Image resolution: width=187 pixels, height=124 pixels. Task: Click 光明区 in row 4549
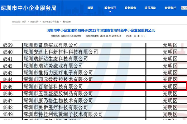(x=170, y=114)
